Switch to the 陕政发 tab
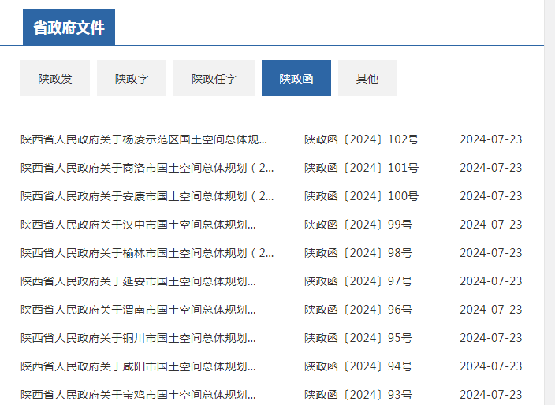555x405 pixels. click(55, 78)
